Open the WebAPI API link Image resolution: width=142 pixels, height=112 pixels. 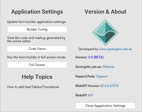pos(90,95)
